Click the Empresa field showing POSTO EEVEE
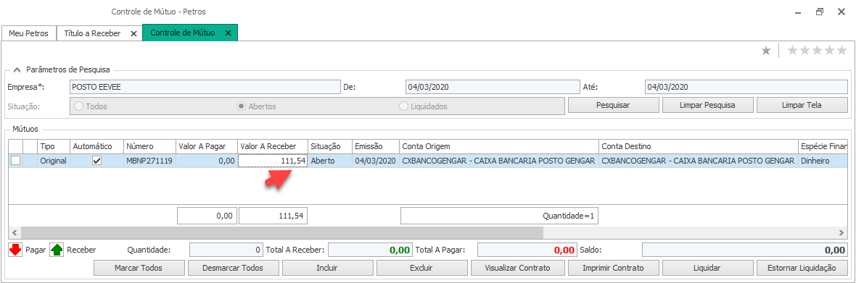856x283 pixels. click(x=205, y=87)
